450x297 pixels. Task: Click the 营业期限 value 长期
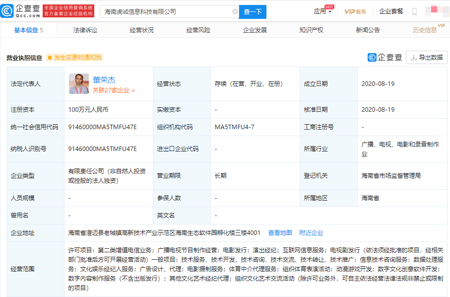pos(220,176)
